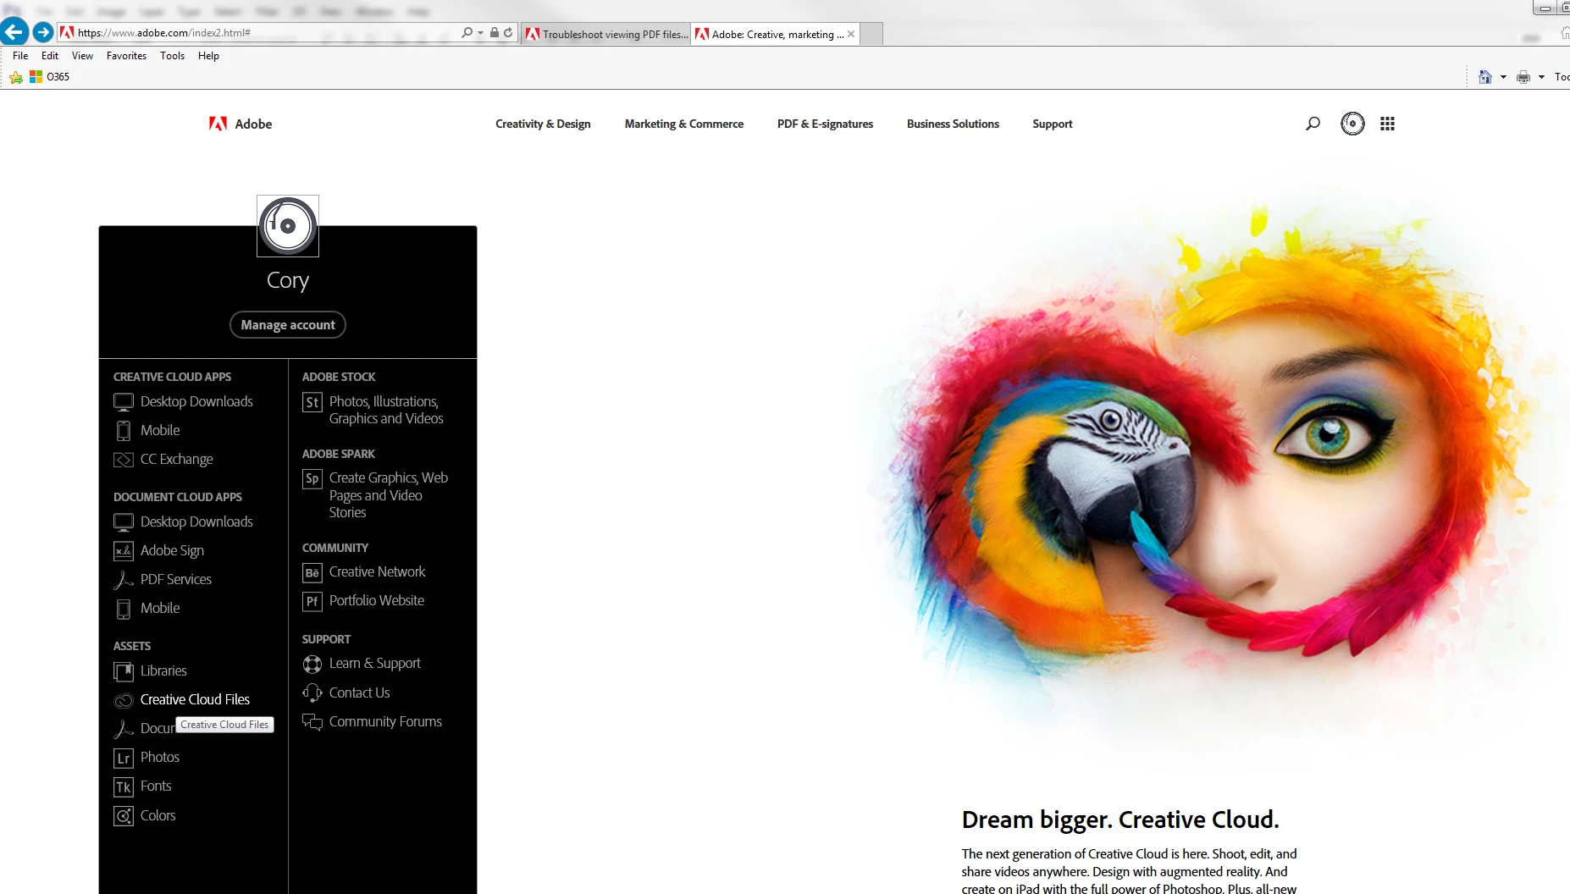1570x894 pixels.
Task: Click the Contact Us headset icon
Action: tap(312, 693)
